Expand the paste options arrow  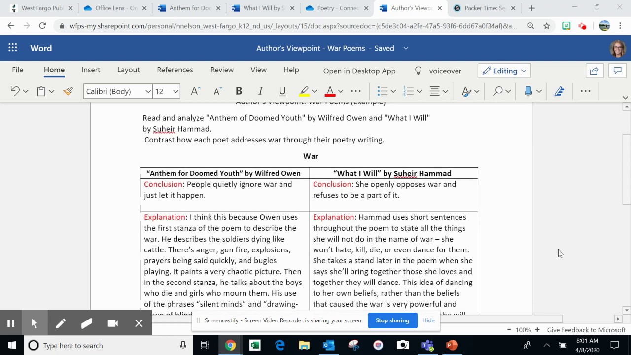click(51, 91)
